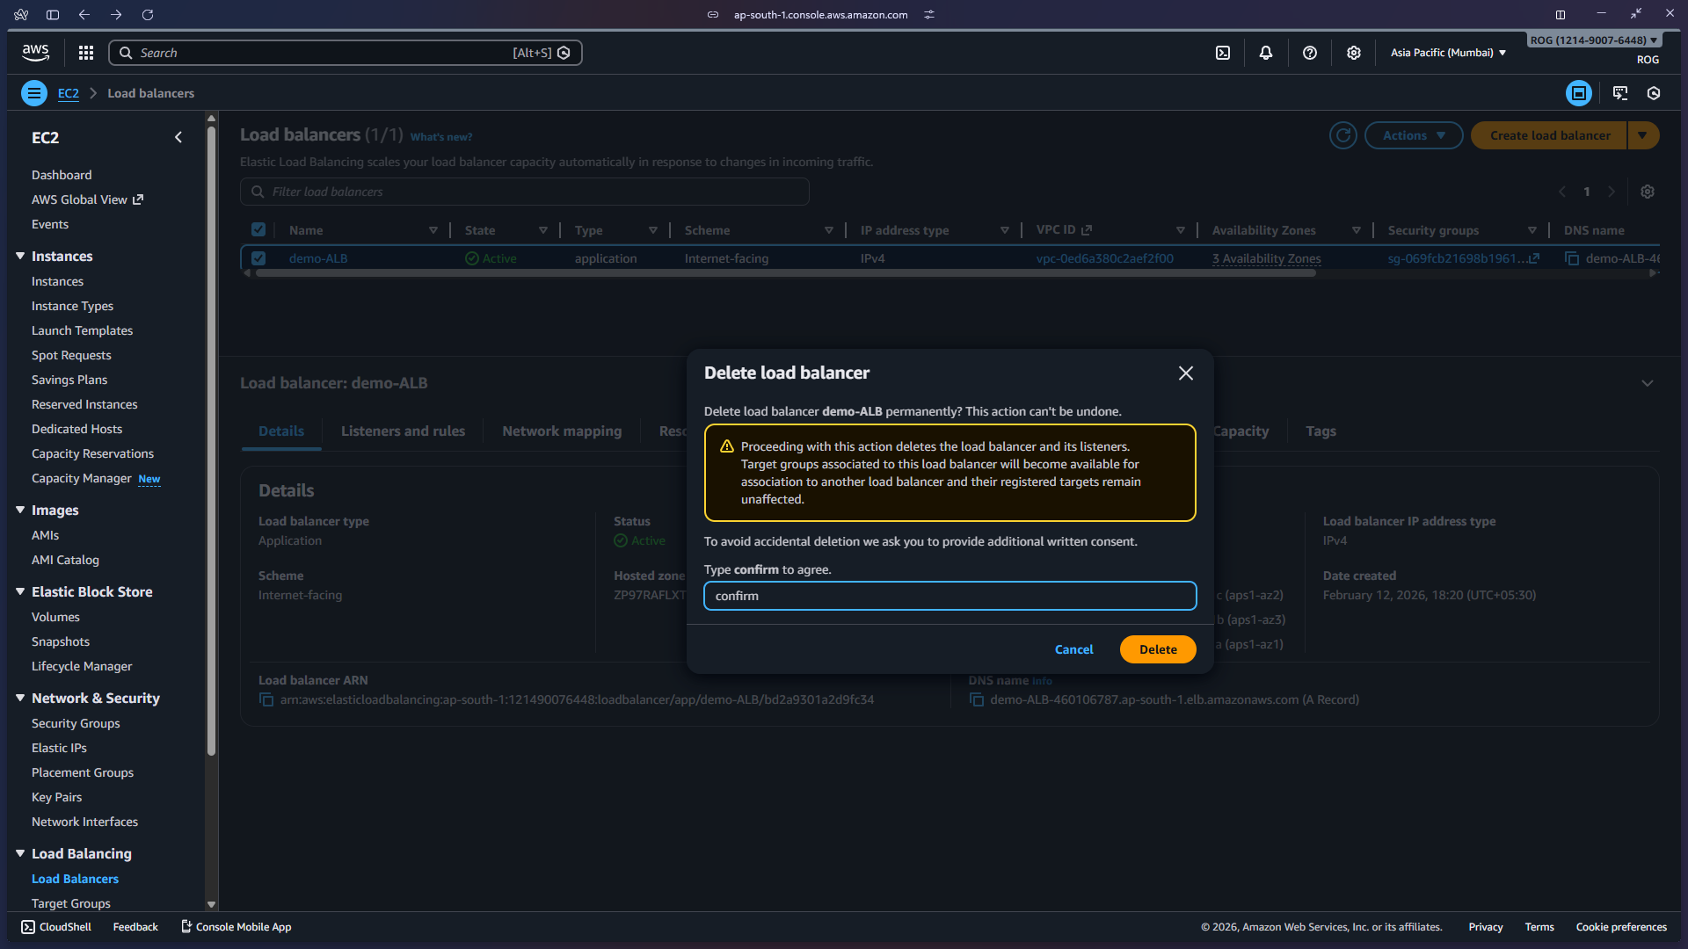
Task: Open the notifications bell
Action: tap(1266, 53)
